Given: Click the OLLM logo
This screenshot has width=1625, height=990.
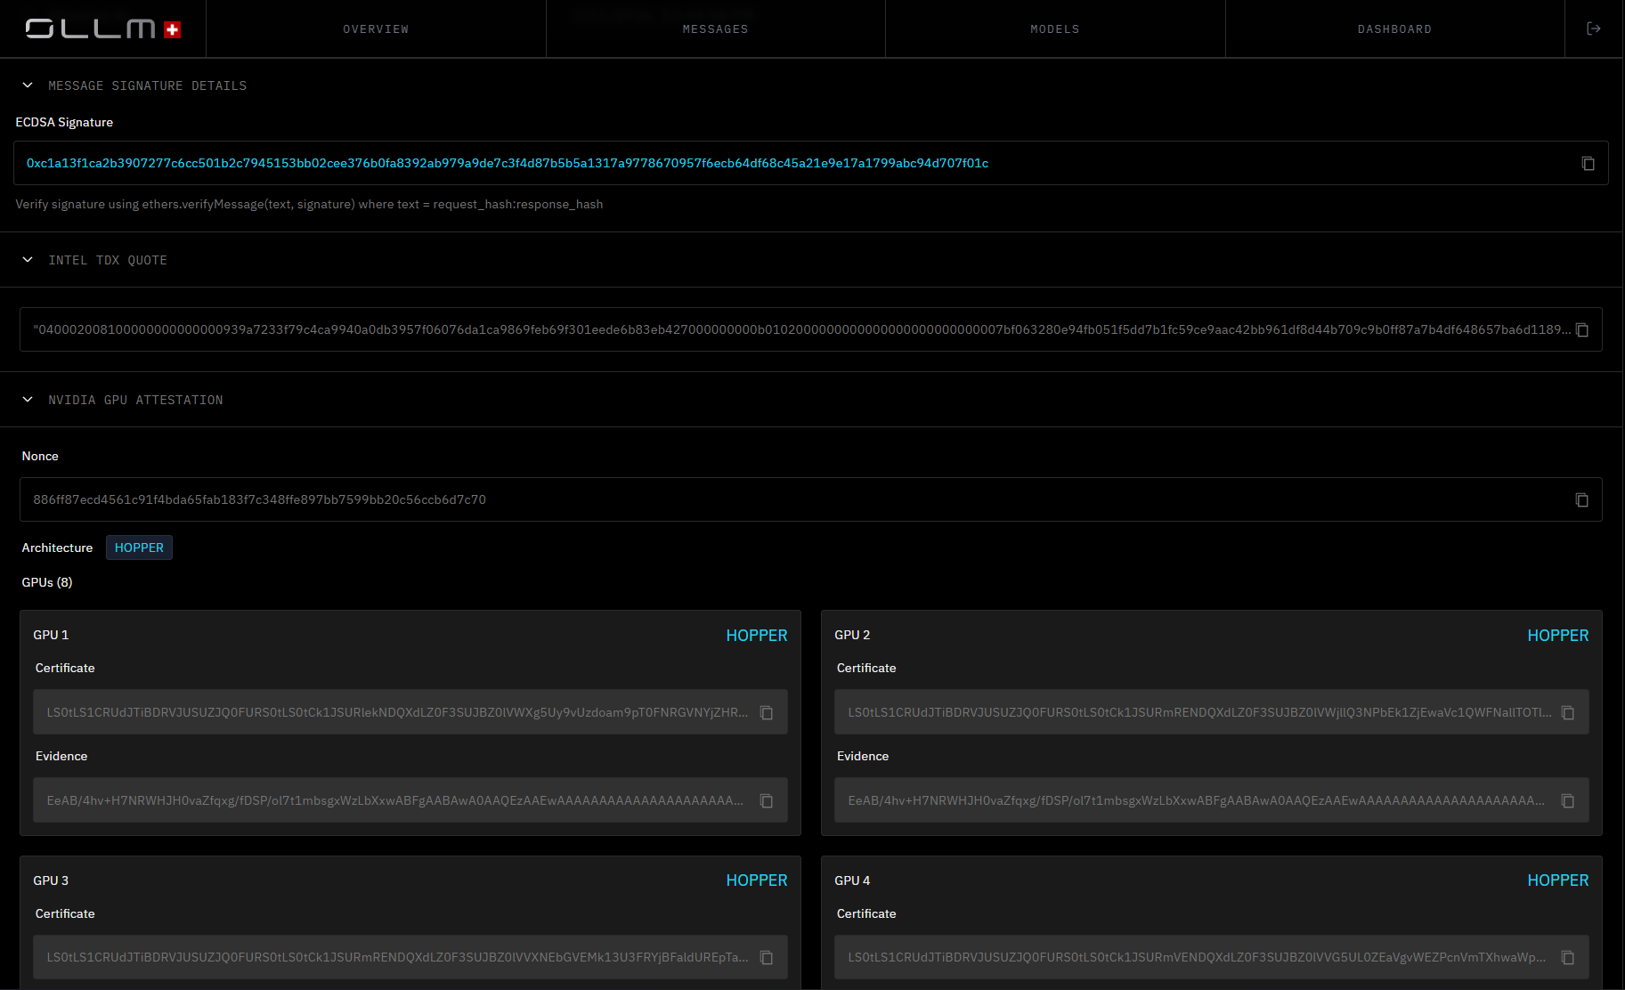Looking at the screenshot, I should tap(102, 29).
